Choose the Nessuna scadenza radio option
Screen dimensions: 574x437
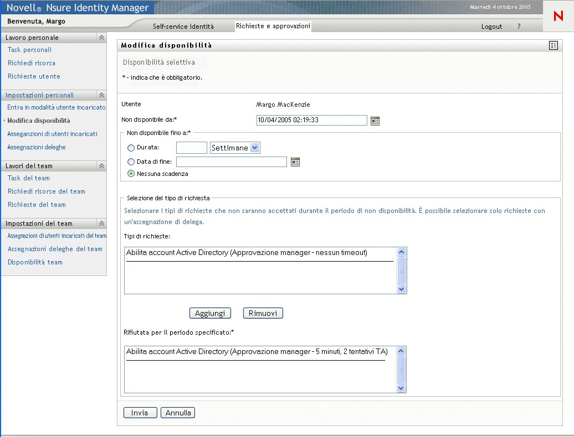pyautogui.click(x=131, y=174)
